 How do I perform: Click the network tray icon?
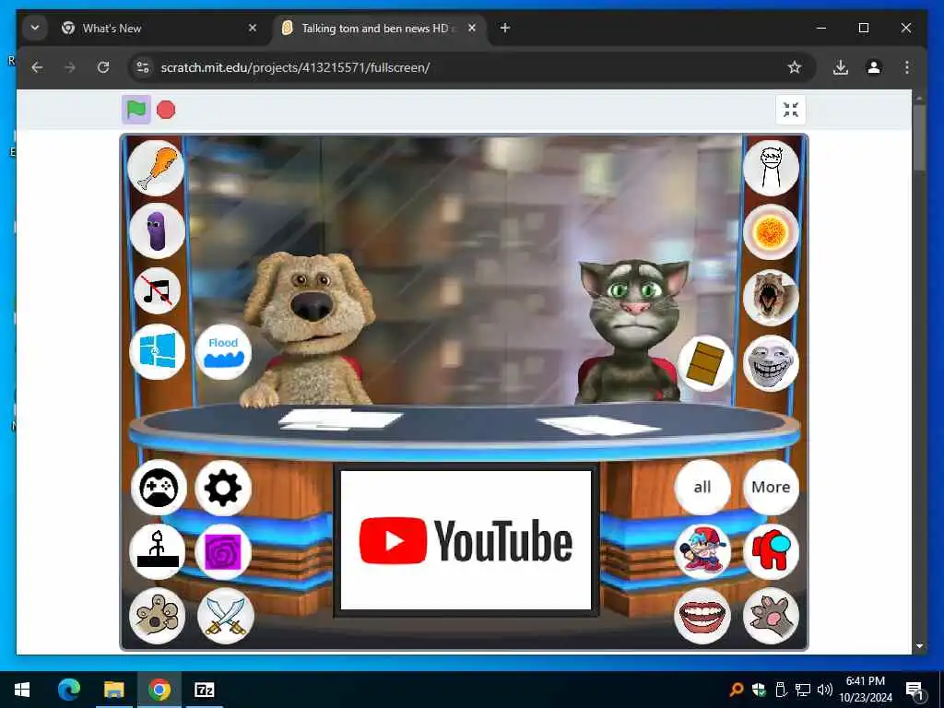[803, 690]
